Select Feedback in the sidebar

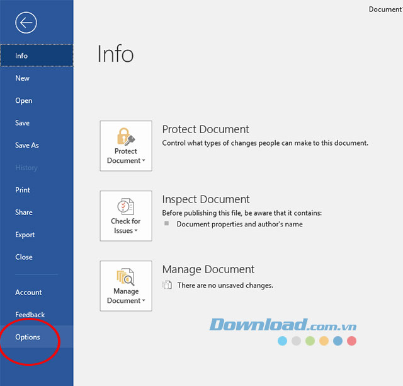[30, 315]
